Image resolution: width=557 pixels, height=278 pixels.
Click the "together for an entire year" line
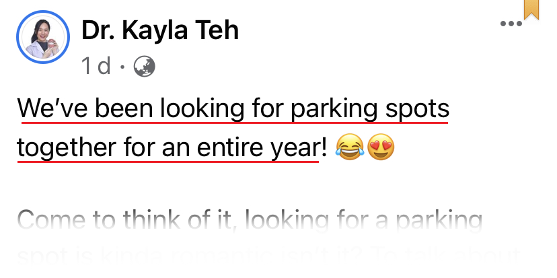168,147
